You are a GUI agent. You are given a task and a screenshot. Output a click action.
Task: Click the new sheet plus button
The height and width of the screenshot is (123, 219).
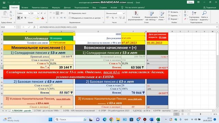coord(182,111)
